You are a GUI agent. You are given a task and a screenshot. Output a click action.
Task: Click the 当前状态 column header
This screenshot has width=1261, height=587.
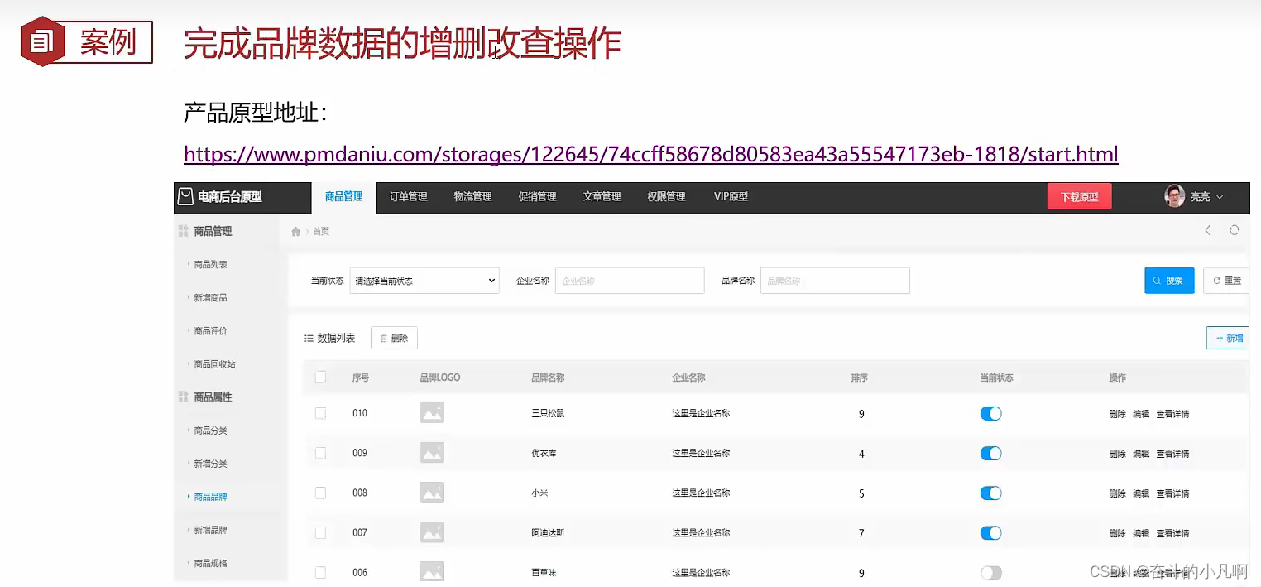(x=996, y=378)
